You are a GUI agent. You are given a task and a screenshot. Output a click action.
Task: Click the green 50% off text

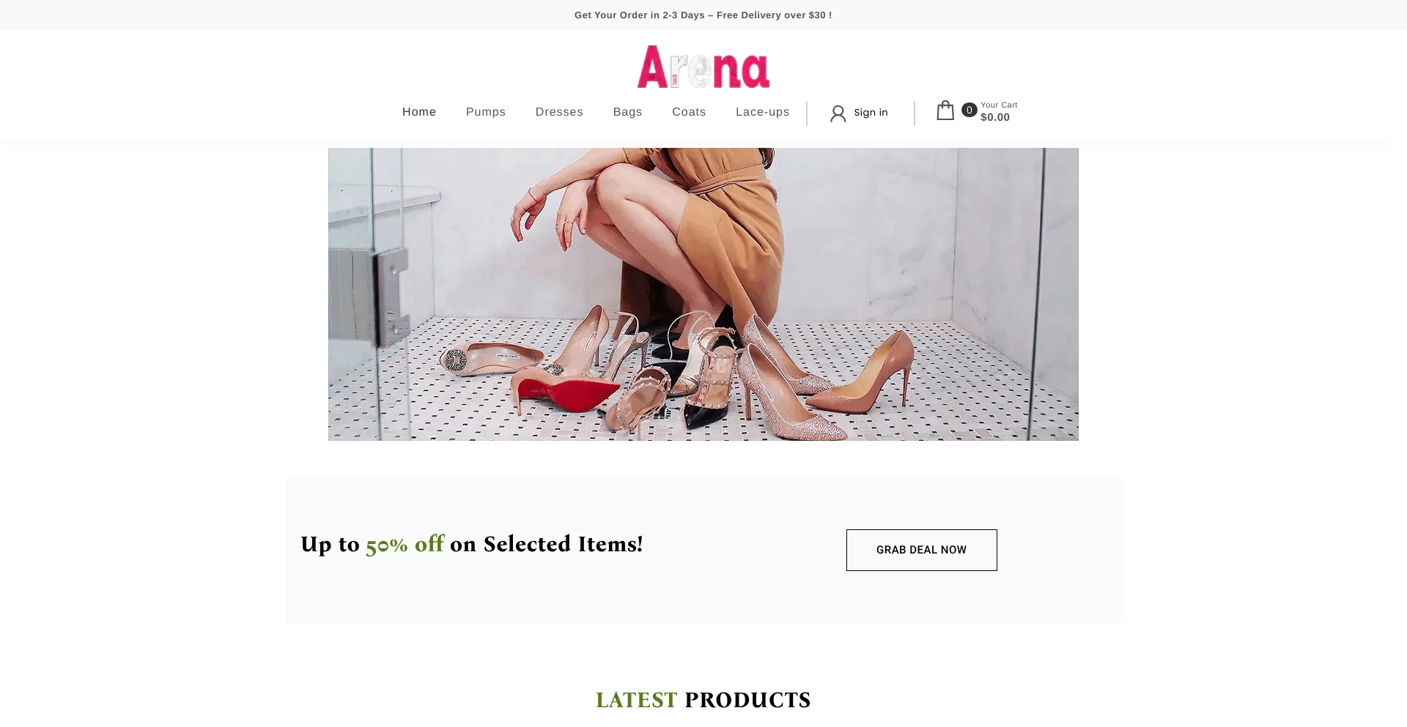(405, 545)
